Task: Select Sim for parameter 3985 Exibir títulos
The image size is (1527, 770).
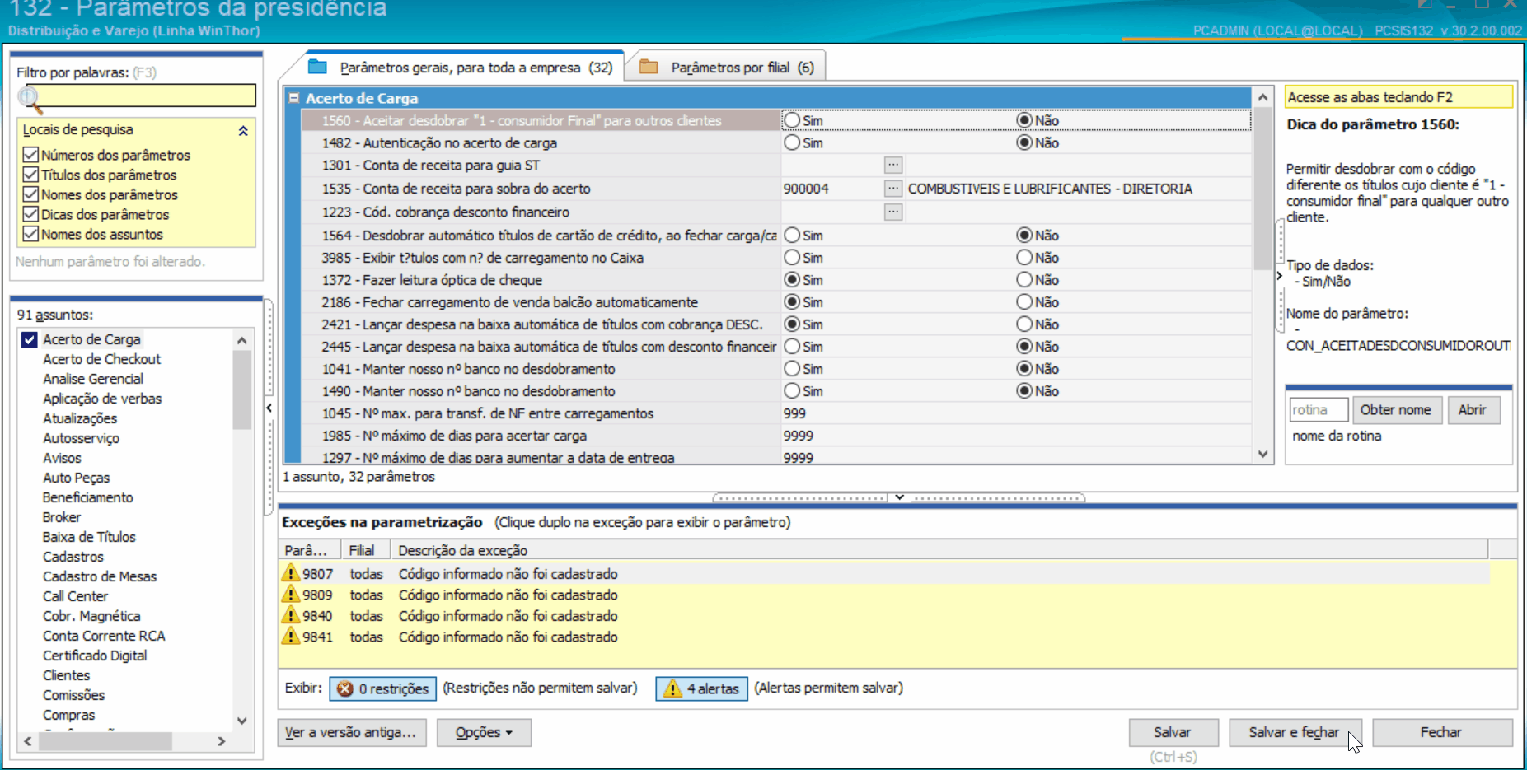Action: (x=792, y=258)
